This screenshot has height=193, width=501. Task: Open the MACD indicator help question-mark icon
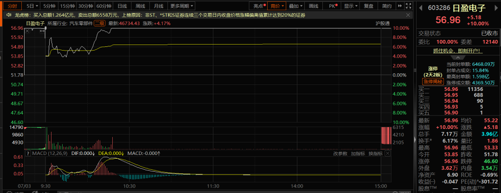tap(27, 154)
